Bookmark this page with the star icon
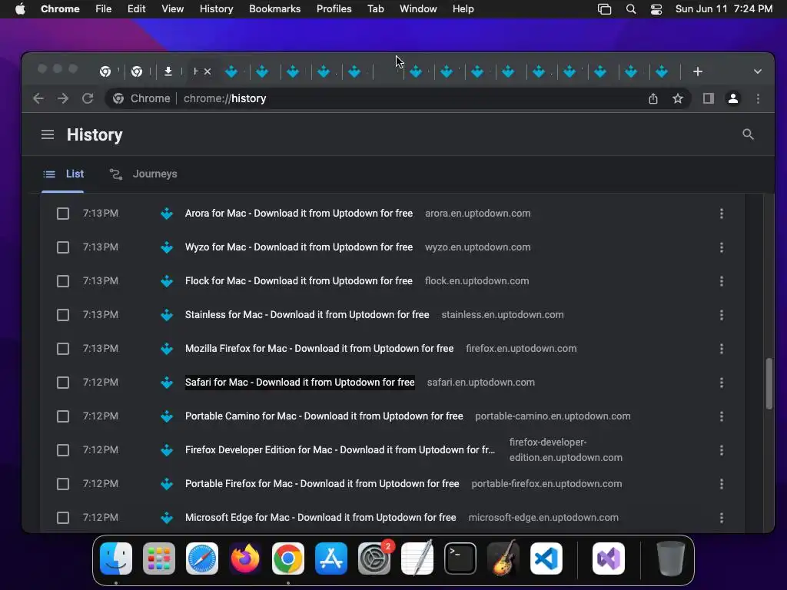Image resolution: width=787 pixels, height=590 pixels. pyautogui.click(x=678, y=98)
